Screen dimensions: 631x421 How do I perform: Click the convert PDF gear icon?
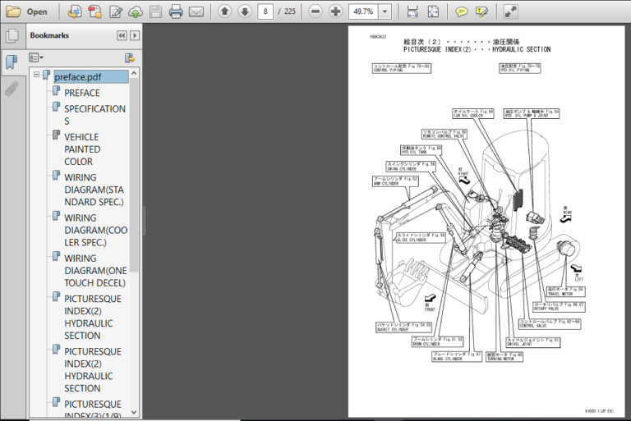pyautogui.click(x=95, y=11)
